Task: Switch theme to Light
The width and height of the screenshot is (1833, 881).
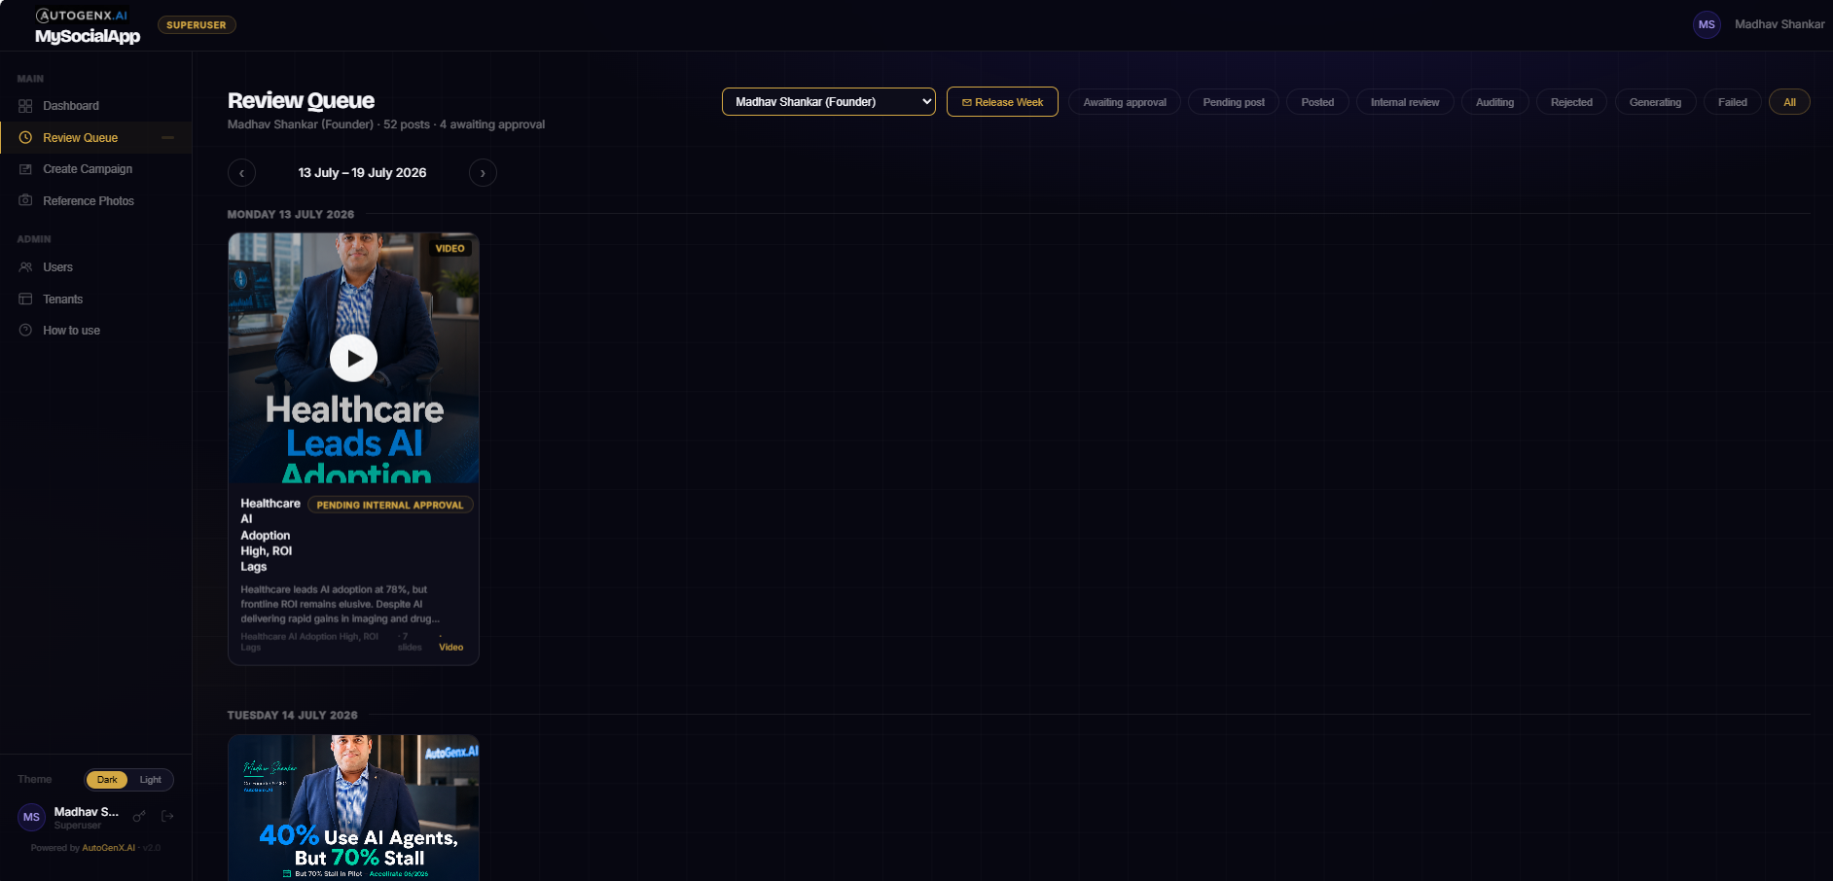Action: pos(150,780)
